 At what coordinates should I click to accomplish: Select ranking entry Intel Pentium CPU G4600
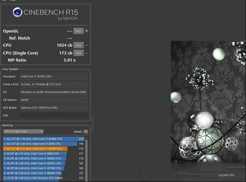tap(43, 178)
